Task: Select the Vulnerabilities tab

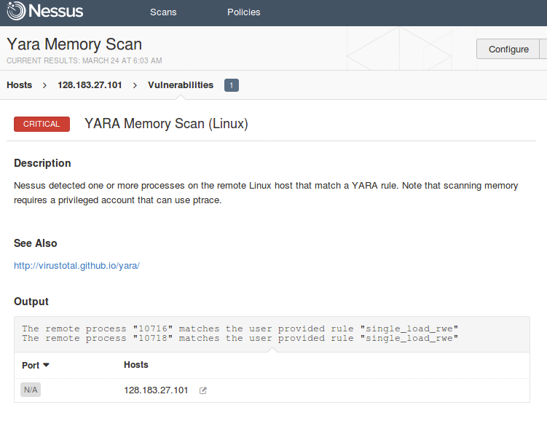Action: click(x=181, y=85)
